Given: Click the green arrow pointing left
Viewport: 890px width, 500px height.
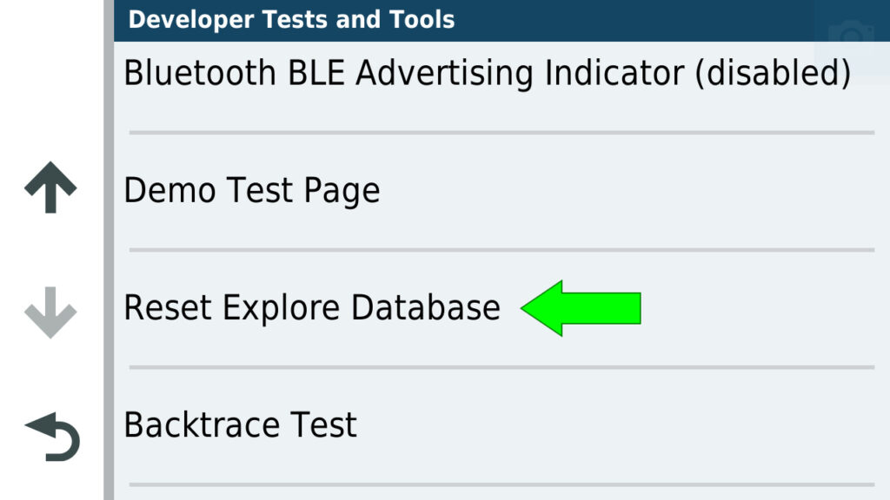Looking at the screenshot, I should (x=581, y=308).
